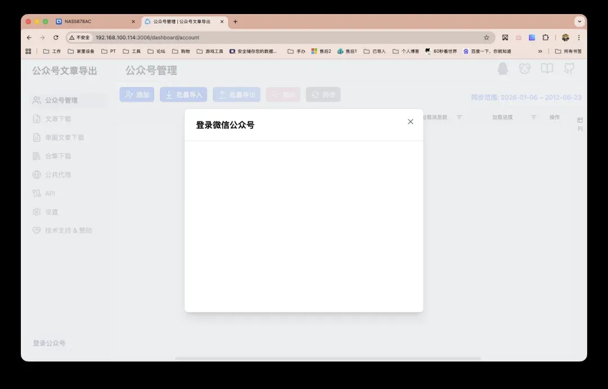Open filter for the 加载进度 column

click(x=534, y=117)
